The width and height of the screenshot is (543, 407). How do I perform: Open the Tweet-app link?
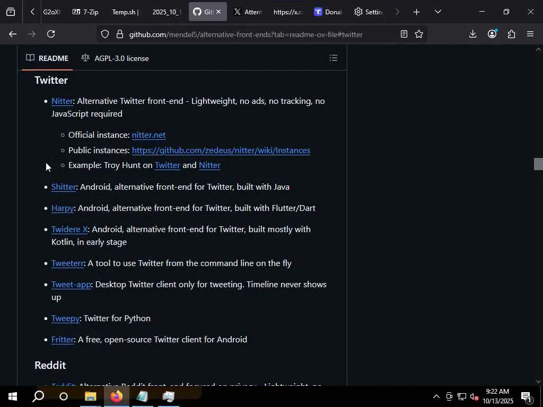pyautogui.click(x=71, y=284)
